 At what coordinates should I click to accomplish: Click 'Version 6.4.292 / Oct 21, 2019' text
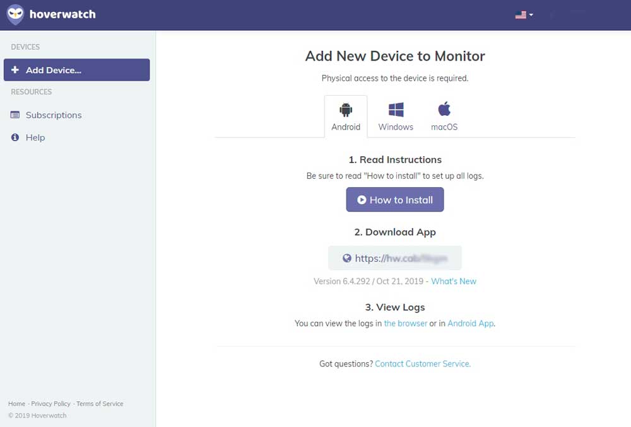click(369, 281)
